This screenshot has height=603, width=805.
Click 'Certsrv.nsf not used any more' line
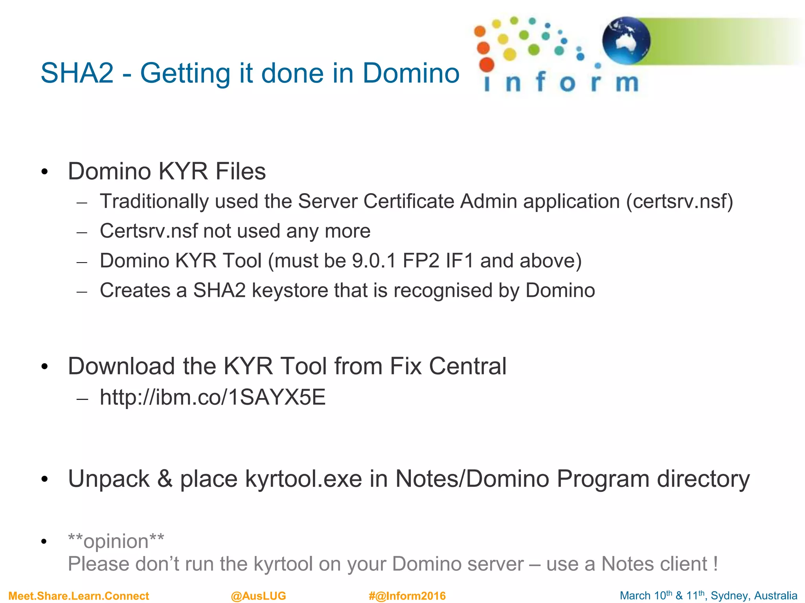pyautogui.click(x=235, y=231)
